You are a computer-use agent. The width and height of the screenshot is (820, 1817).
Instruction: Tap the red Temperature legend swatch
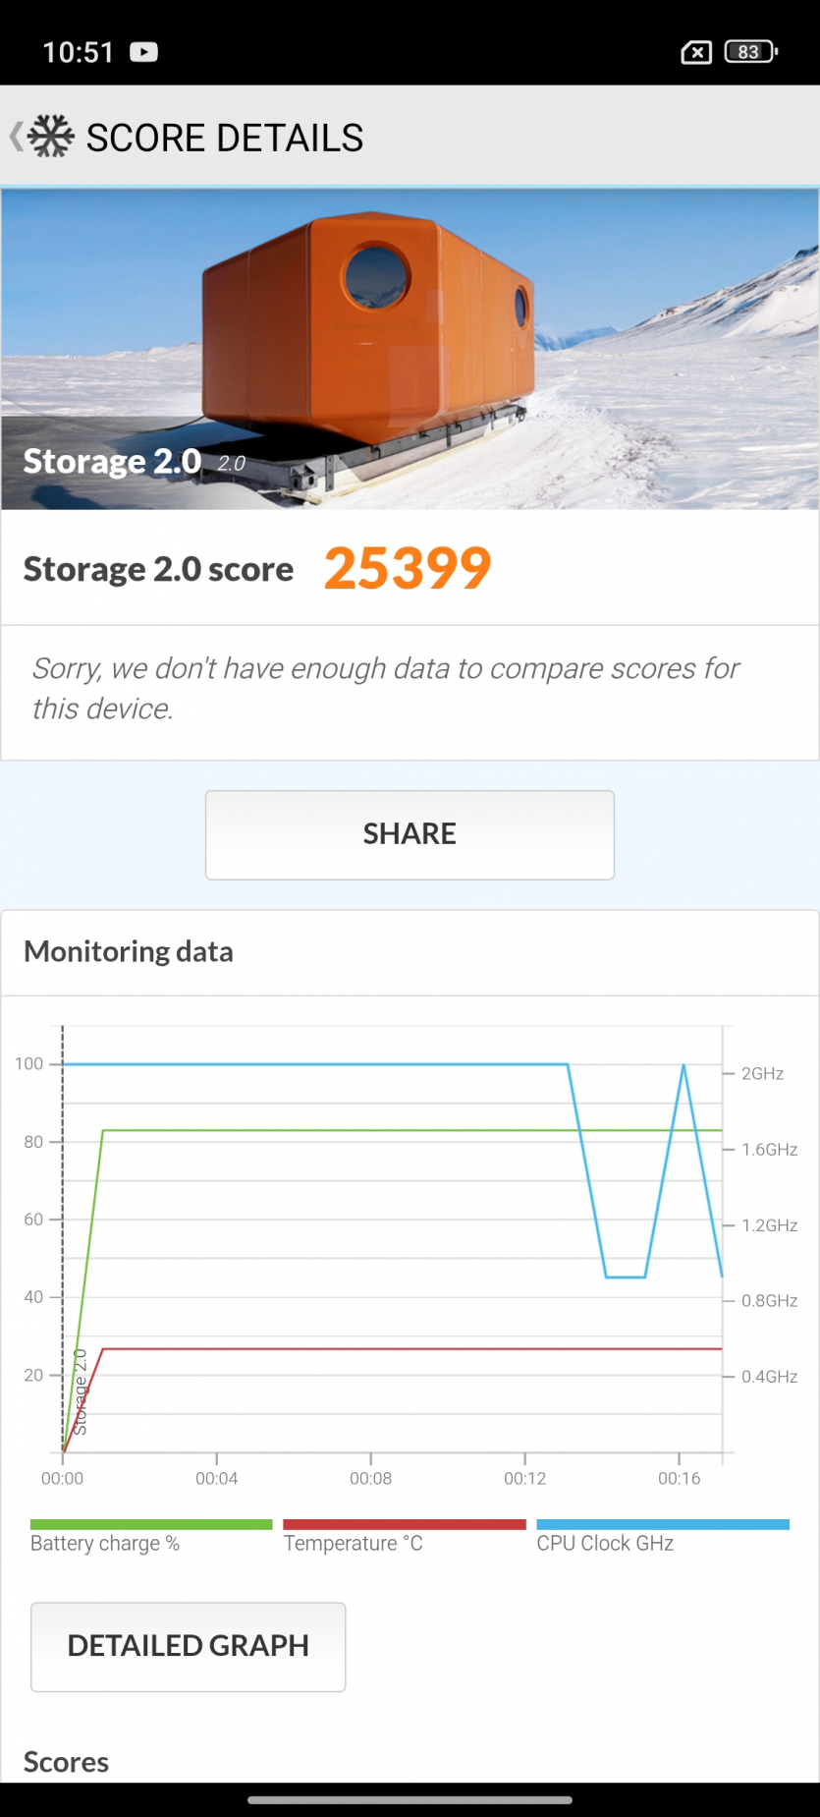pyautogui.click(x=404, y=1524)
